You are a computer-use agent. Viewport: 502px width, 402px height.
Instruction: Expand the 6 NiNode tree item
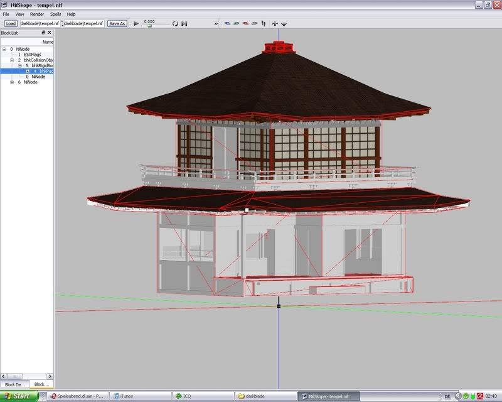pos(12,82)
